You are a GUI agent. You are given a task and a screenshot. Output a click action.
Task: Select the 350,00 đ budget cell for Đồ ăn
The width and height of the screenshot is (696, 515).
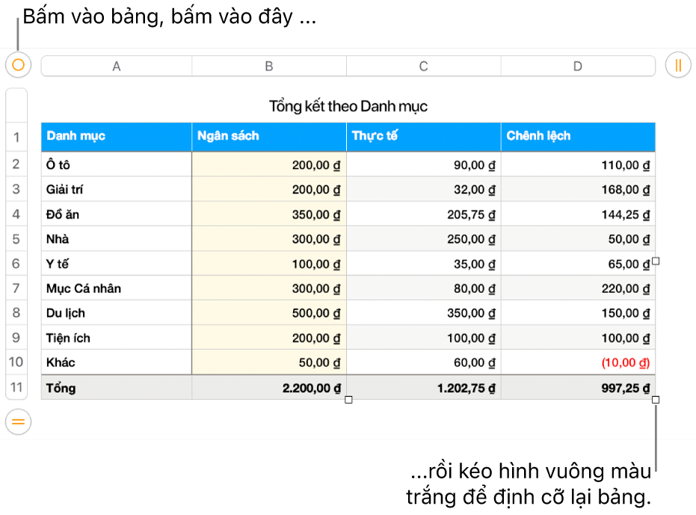coord(269,214)
